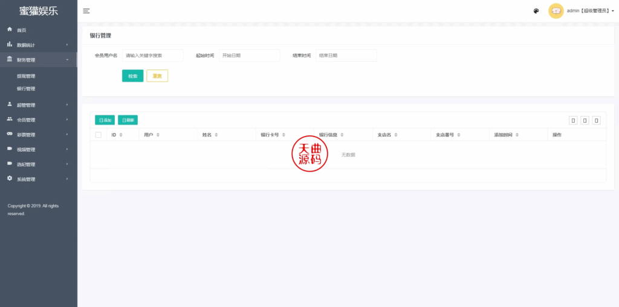This screenshot has height=307, width=619.
Task: Click the 无数据 empty table message
Action: (348, 155)
